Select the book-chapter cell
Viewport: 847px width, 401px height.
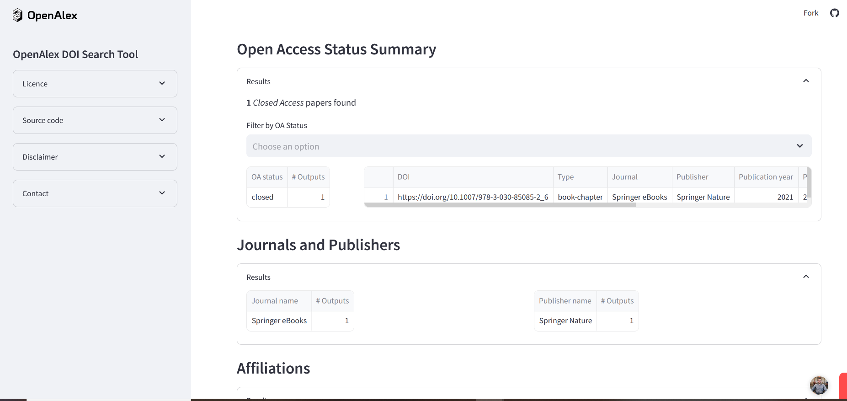(x=580, y=197)
